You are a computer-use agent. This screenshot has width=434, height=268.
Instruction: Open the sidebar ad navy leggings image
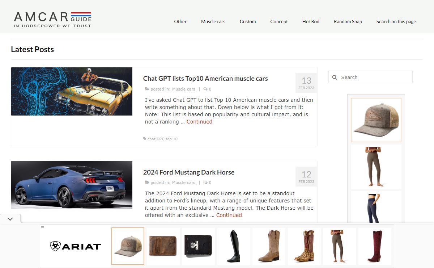point(376,207)
